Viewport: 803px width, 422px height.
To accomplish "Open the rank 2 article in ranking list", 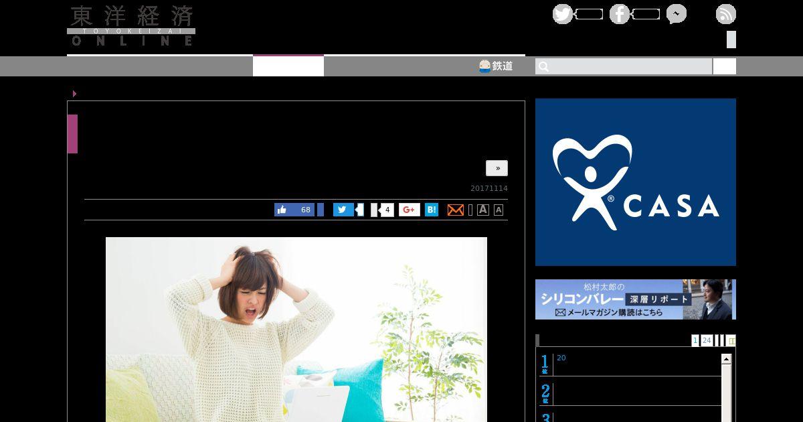I will (629, 393).
